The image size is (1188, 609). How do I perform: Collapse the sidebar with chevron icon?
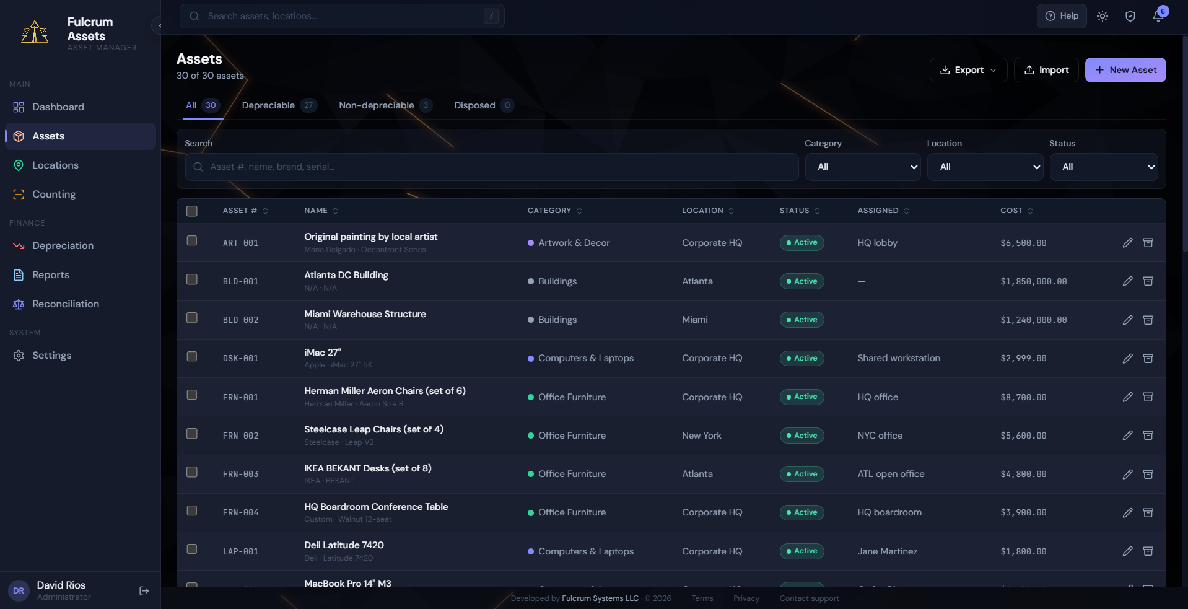point(159,25)
